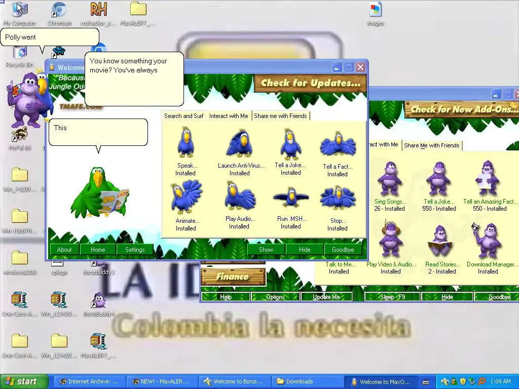The image size is (519, 389).
Task: Click the Read Stories gorilla icon
Action: (x=440, y=241)
